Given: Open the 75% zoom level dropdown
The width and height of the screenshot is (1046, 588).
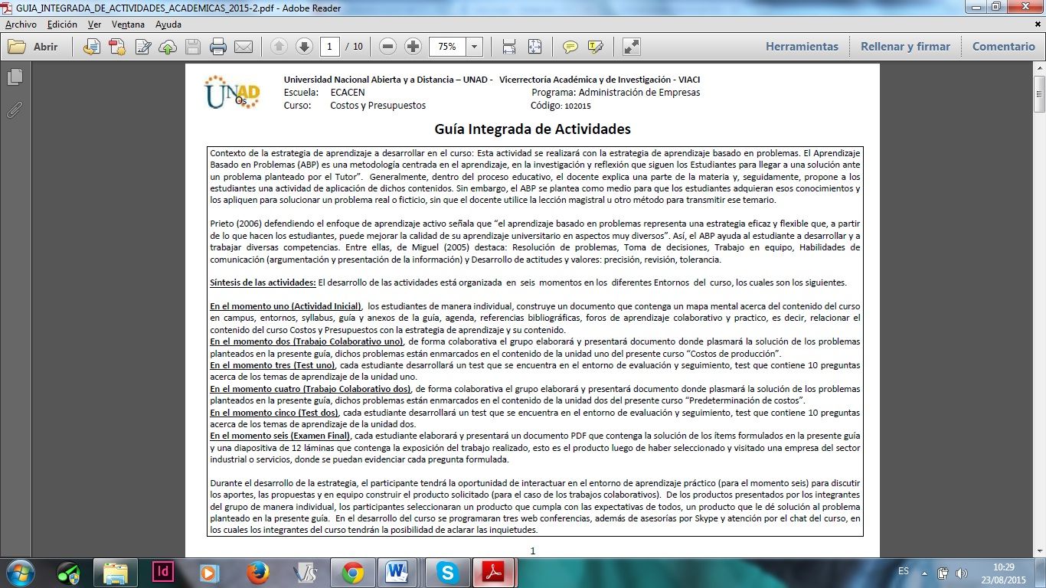Looking at the screenshot, I should click(x=475, y=47).
